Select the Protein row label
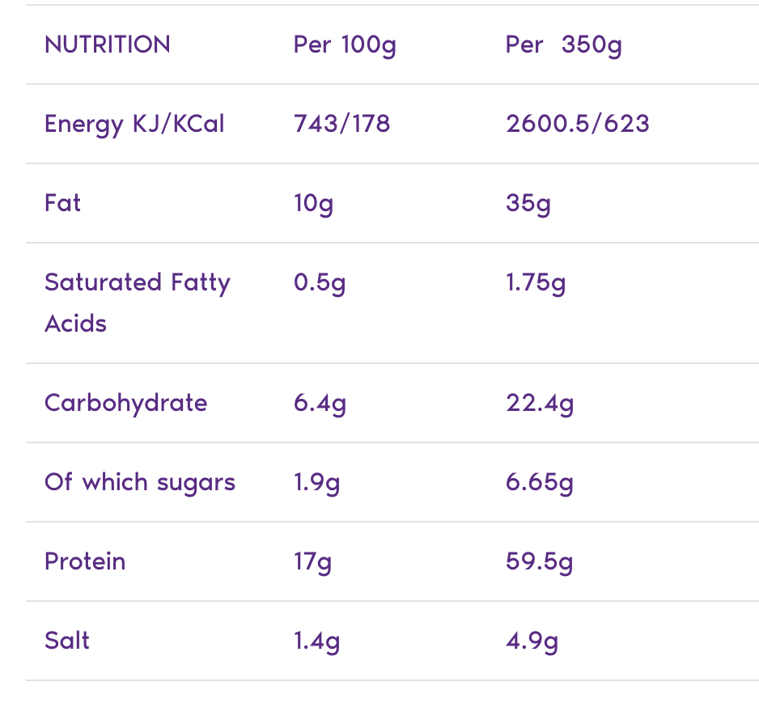Image resolution: width=759 pixels, height=707 pixels. (x=85, y=561)
